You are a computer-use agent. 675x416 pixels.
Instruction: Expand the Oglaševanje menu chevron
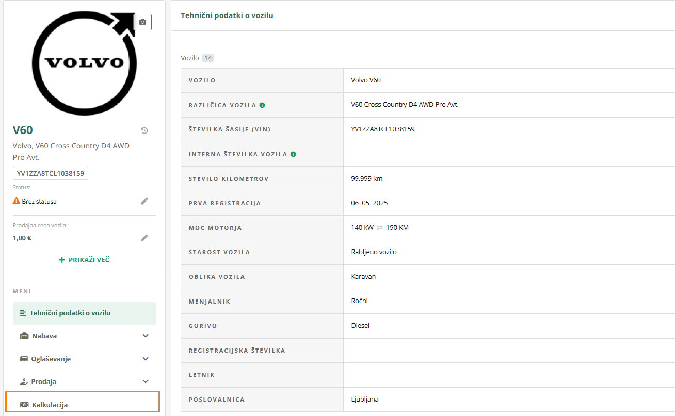pyautogui.click(x=146, y=359)
